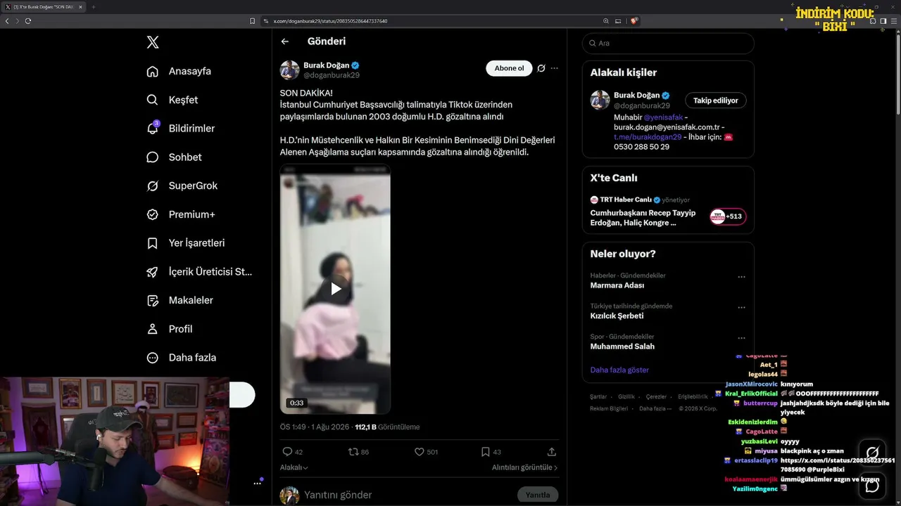Click Daha fazla göster under trends
Screen dimensions: 901x506
point(619,370)
